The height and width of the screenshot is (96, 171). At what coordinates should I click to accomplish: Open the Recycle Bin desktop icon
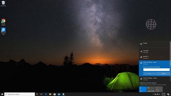click(x=3, y=3)
